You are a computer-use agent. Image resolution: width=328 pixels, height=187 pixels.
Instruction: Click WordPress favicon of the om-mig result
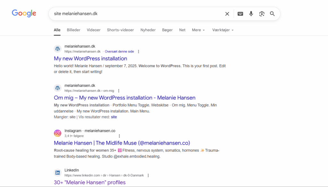click(x=58, y=88)
